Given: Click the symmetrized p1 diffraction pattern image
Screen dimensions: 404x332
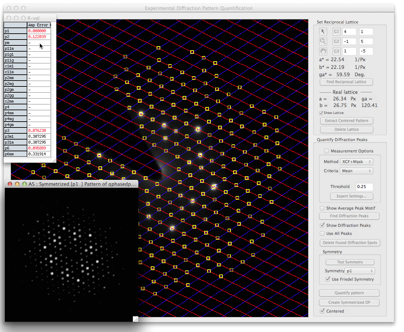Looking at the screenshot, I should 71,255.
